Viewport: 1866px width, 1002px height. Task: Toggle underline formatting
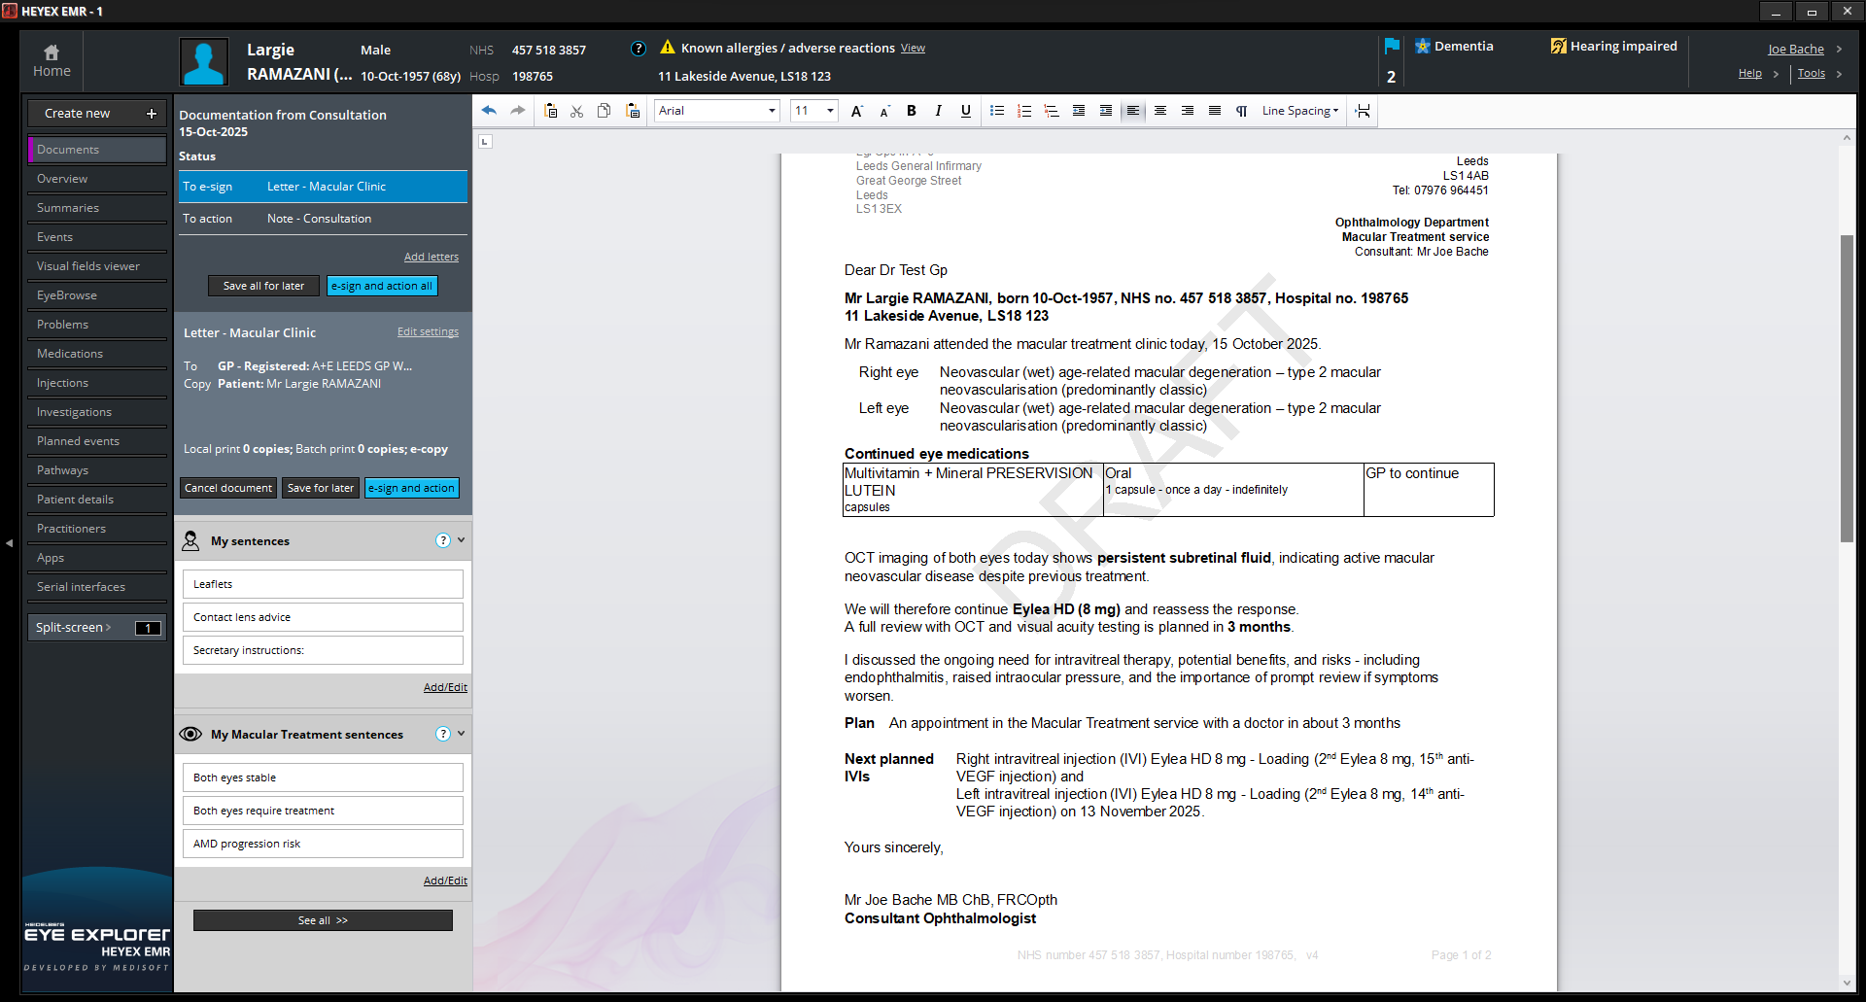coord(965,111)
